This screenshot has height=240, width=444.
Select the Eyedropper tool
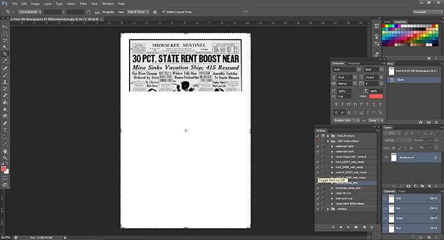[x=5, y=61]
